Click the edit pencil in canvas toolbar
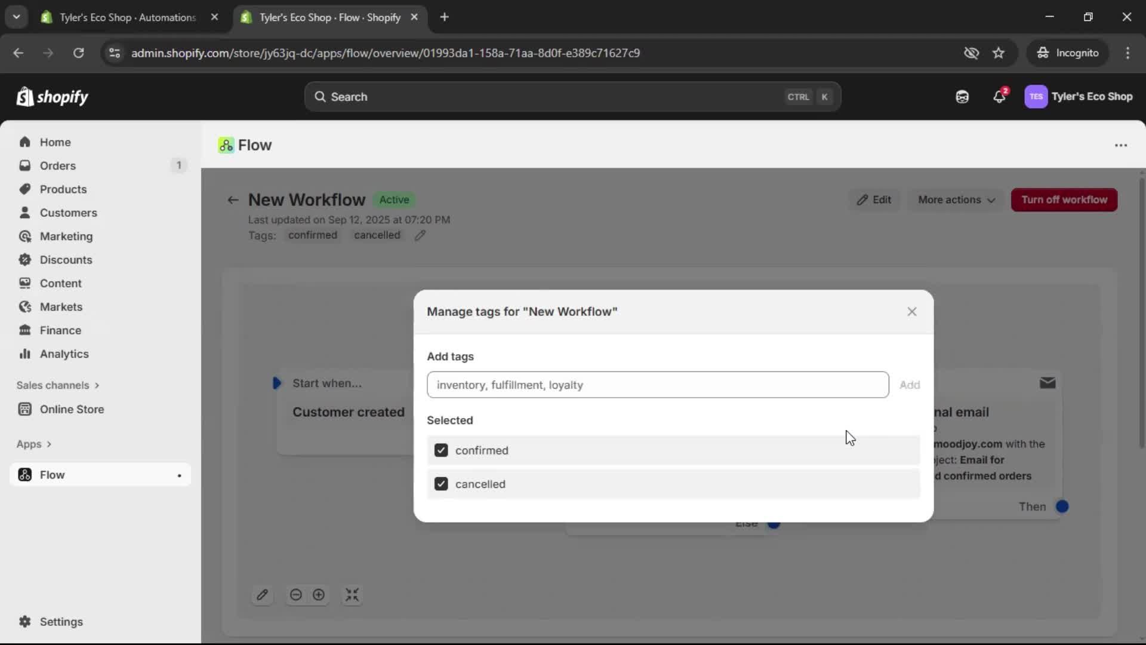The image size is (1146, 645). tap(263, 595)
